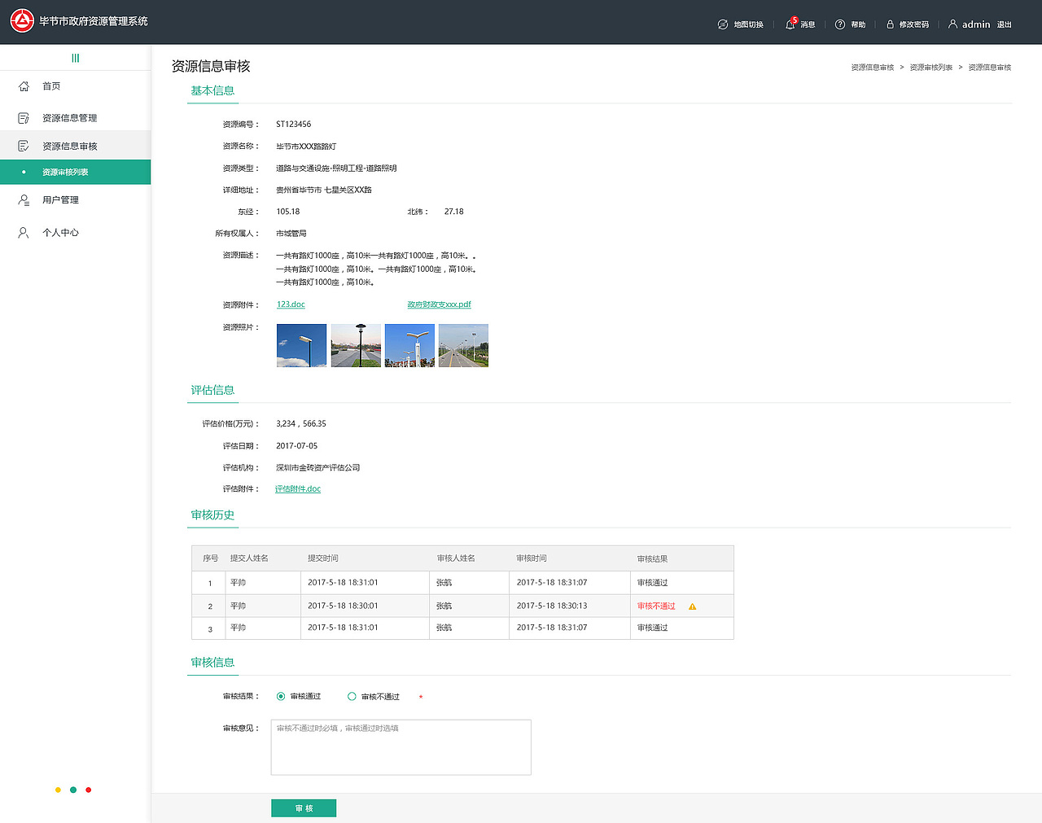The image size is (1042, 823).
Task: Click the warning icon beside 审核不通过 result
Action: point(693,606)
